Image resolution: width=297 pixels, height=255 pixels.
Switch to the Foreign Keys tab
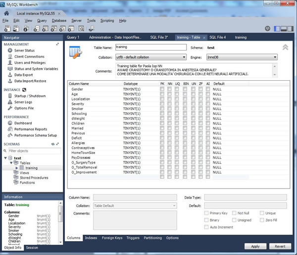(112, 238)
